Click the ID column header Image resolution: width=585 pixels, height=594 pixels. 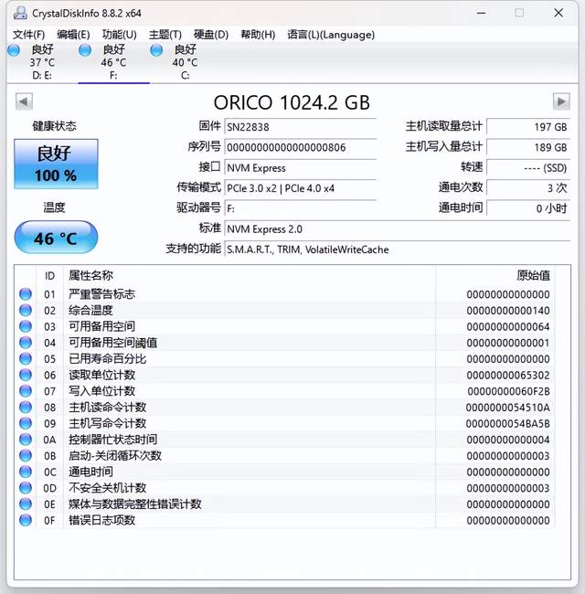click(x=49, y=276)
